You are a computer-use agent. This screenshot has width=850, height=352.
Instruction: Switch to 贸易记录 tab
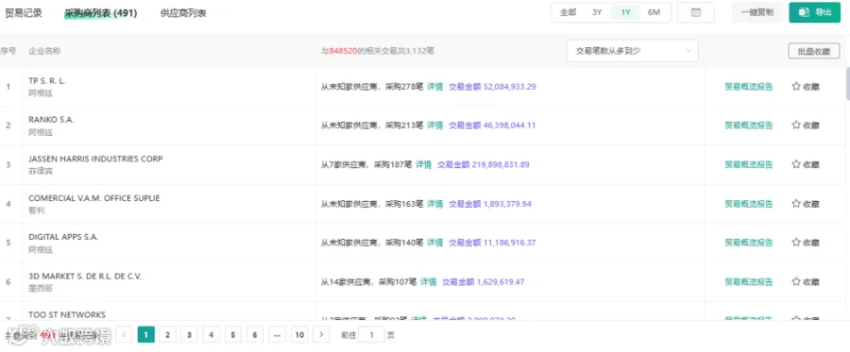[24, 13]
